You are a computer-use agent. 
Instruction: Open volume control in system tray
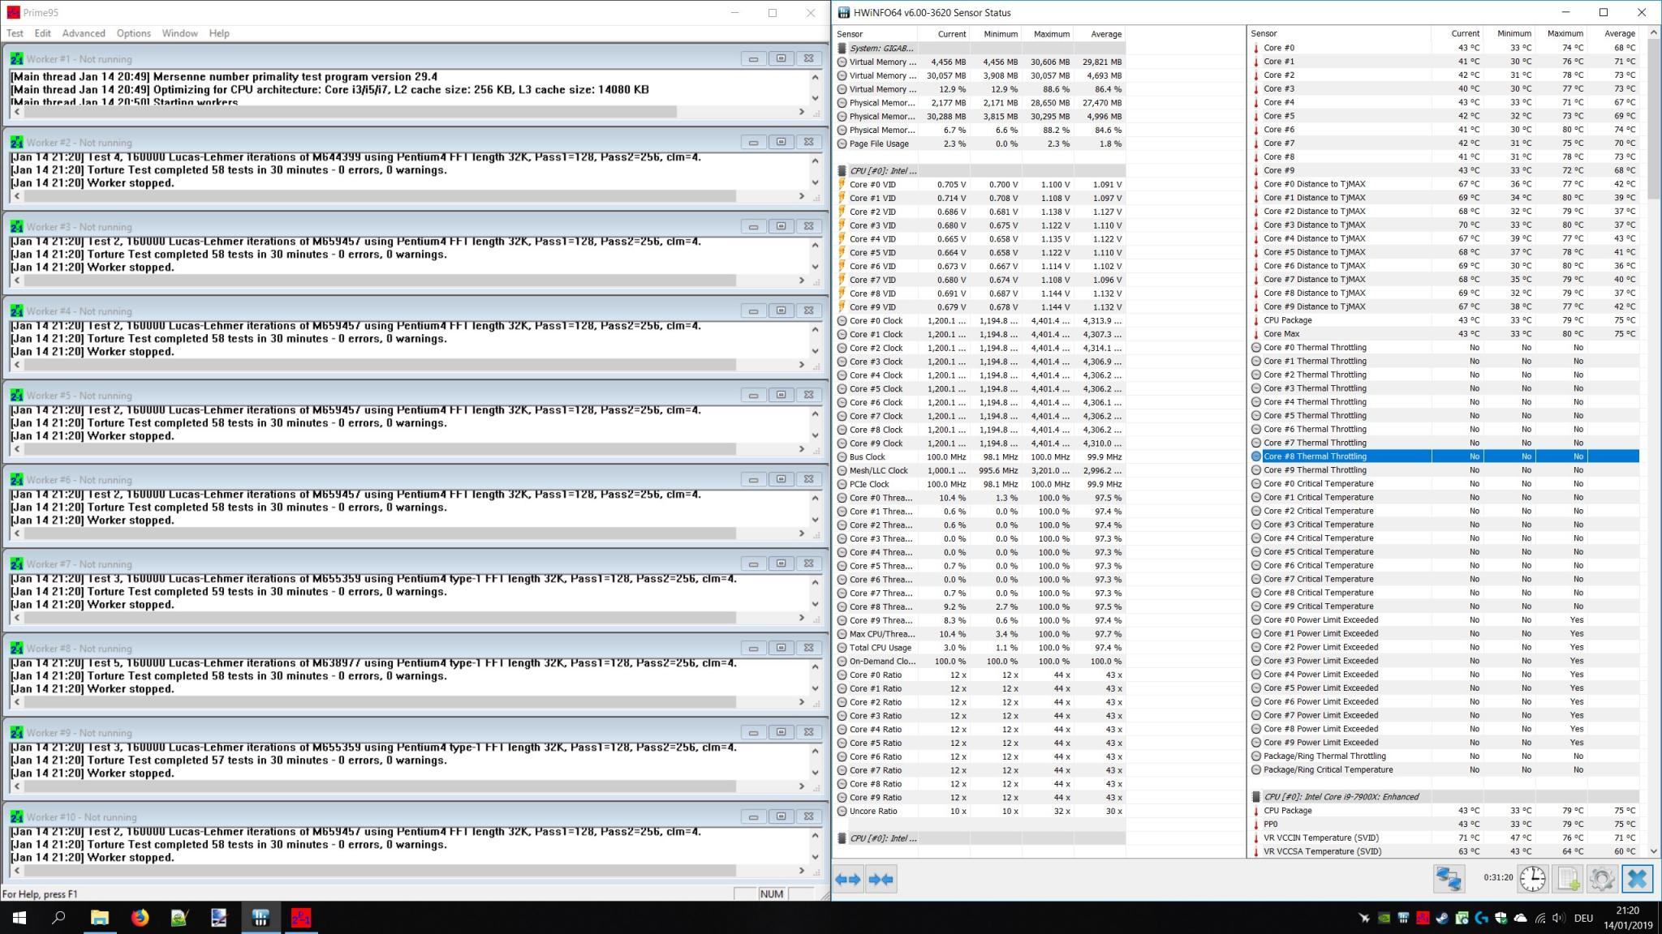click(x=1557, y=918)
